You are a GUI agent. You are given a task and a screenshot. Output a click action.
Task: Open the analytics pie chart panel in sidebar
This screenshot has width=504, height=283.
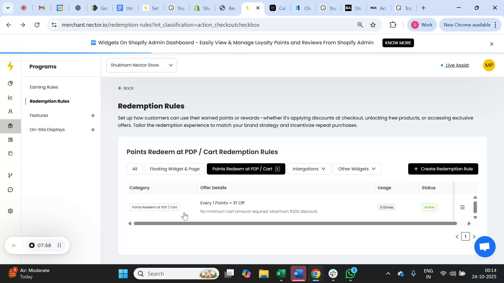click(x=10, y=83)
